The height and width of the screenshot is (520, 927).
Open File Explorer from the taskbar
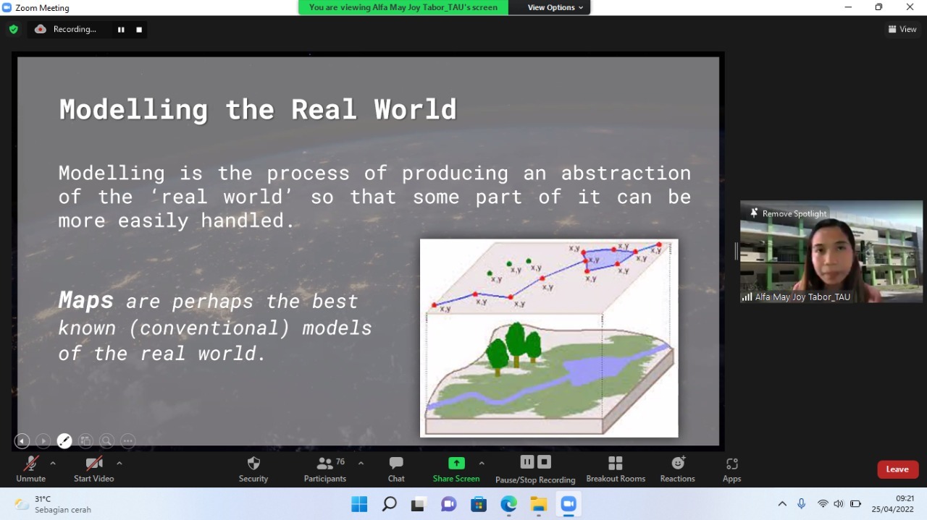[538, 504]
